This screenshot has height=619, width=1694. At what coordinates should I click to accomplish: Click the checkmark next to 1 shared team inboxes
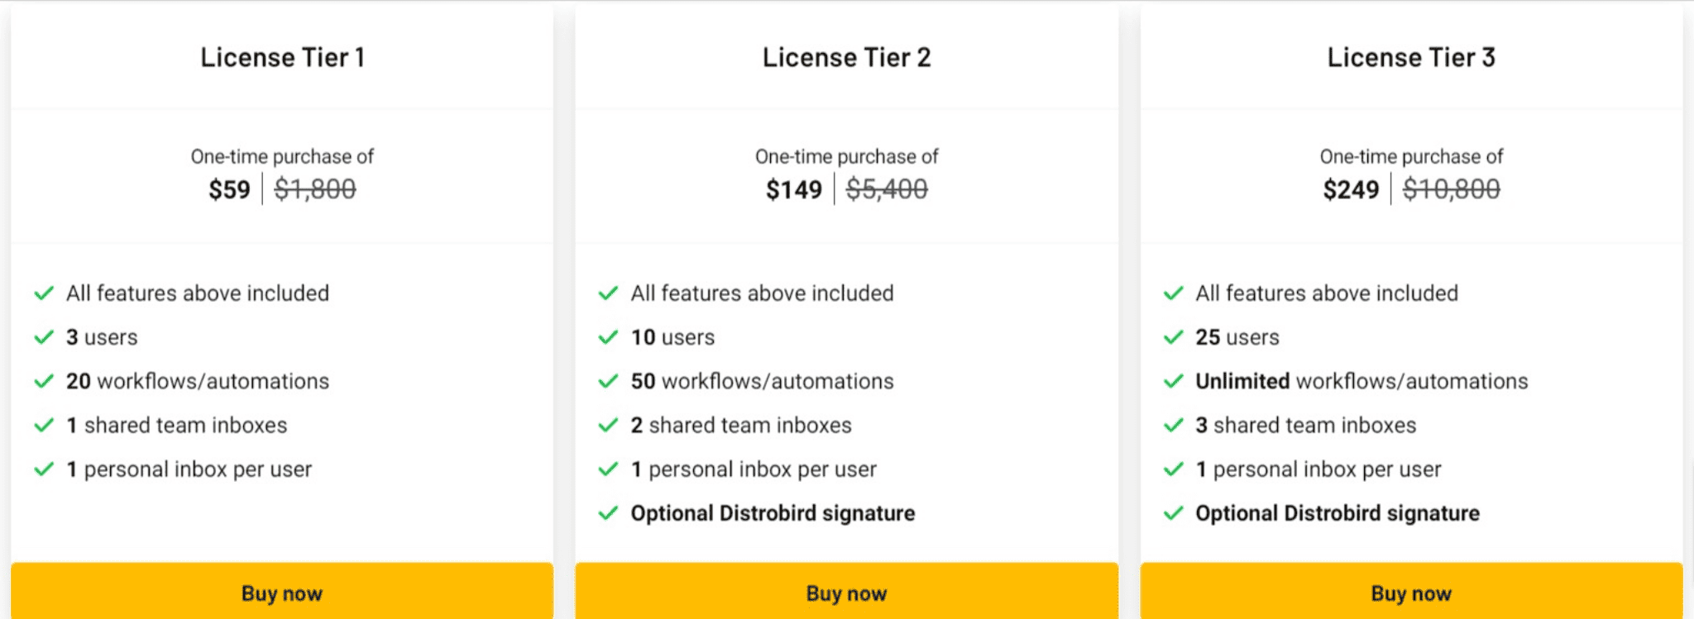[x=44, y=425]
